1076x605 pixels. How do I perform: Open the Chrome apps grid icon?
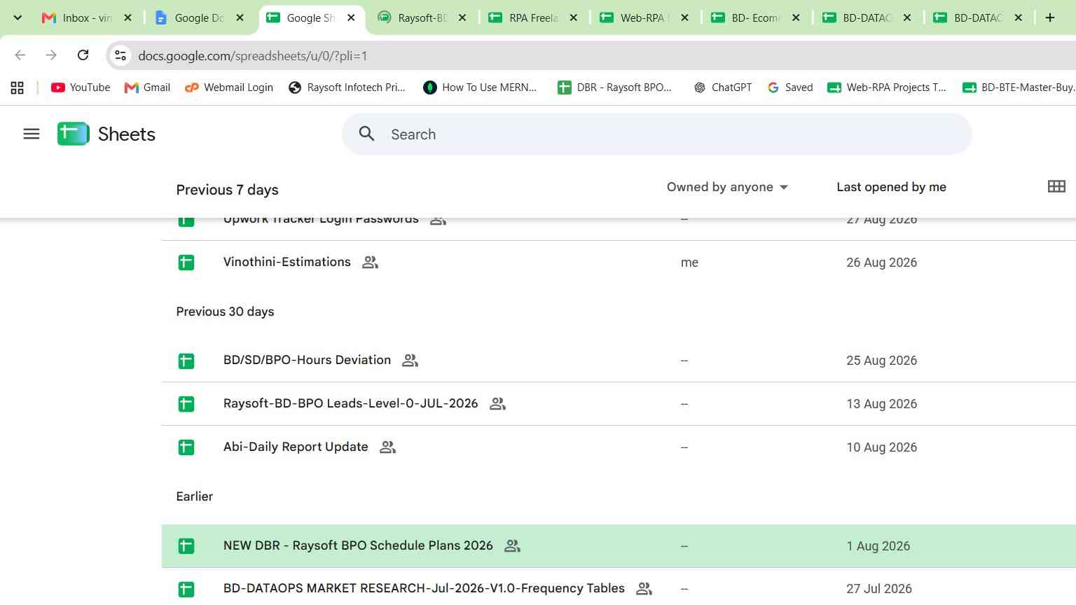pos(18,88)
